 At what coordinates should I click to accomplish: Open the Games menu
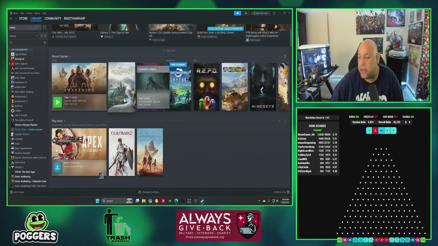[x=37, y=13]
